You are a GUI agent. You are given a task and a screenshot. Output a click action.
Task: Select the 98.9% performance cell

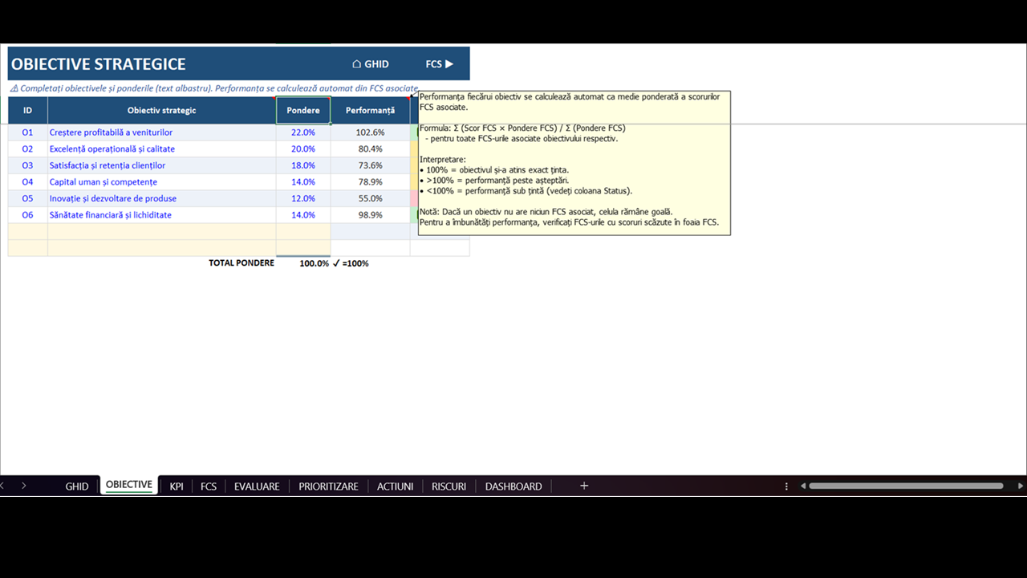point(371,215)
